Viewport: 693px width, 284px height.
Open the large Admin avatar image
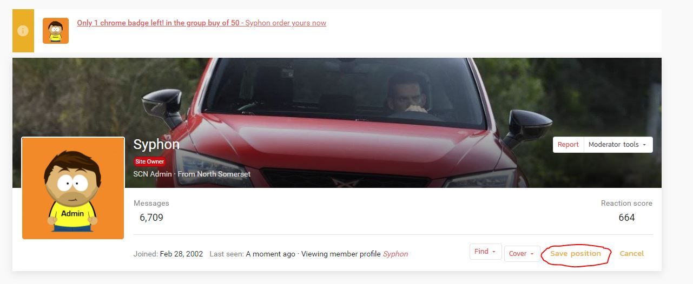click(x=73, y=188)
